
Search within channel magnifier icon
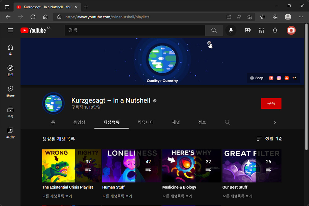coord(227,122)
